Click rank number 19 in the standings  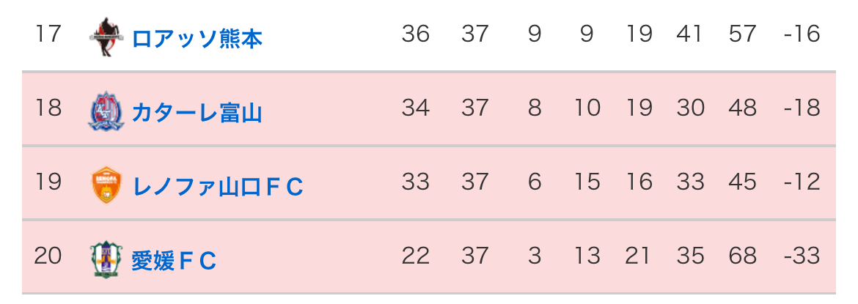point(48,182)
